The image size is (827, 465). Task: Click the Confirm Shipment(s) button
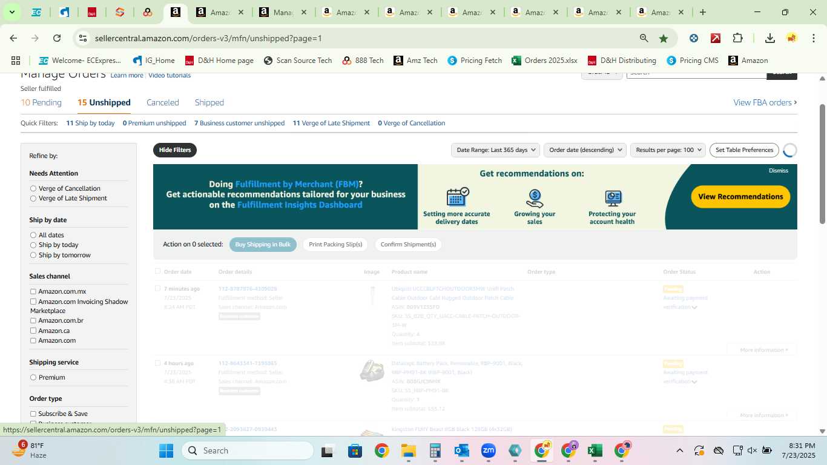tap(408, 245)
